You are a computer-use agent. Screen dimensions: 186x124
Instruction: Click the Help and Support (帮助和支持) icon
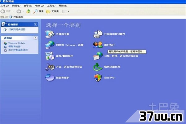[x=5, y=47]
